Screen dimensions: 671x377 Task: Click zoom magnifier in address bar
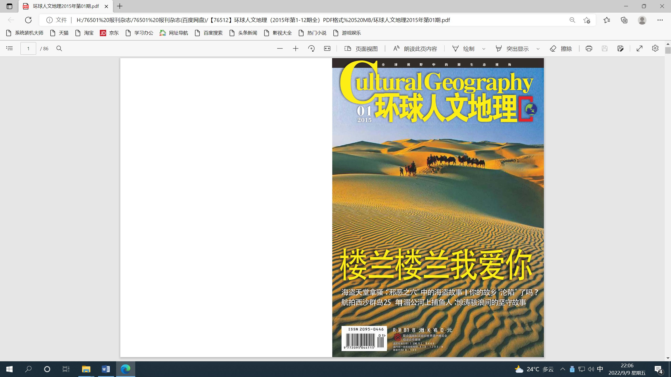click(572, 20)
